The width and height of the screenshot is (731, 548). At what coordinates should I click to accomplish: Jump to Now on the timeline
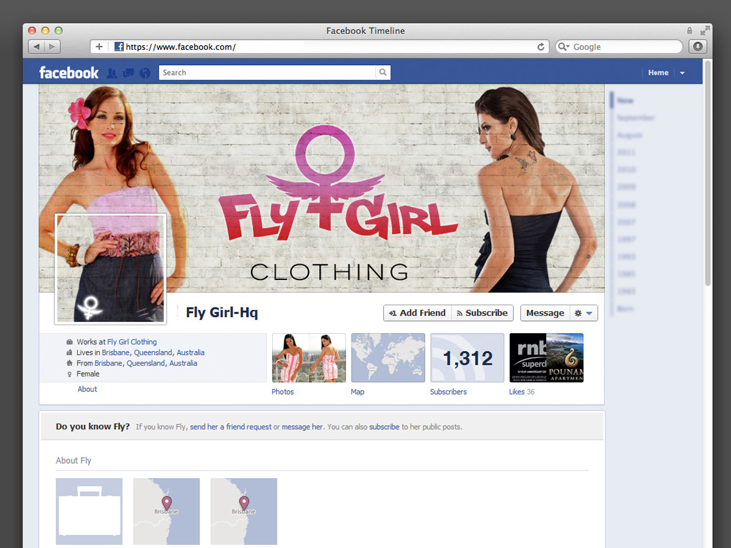pos(625,100)
